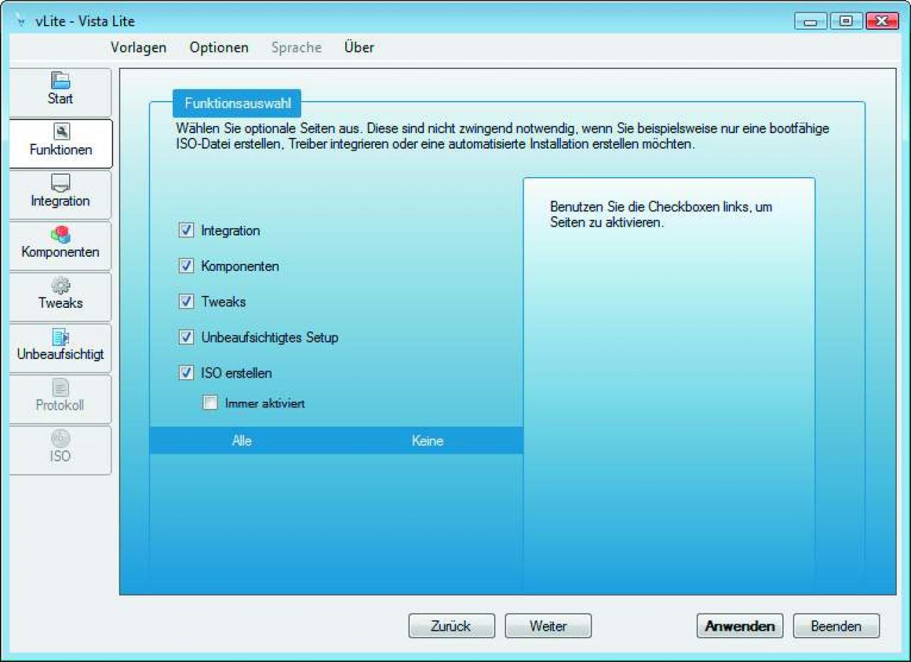
Task: Go back with the Zurück button
Action: pos(451,626)
